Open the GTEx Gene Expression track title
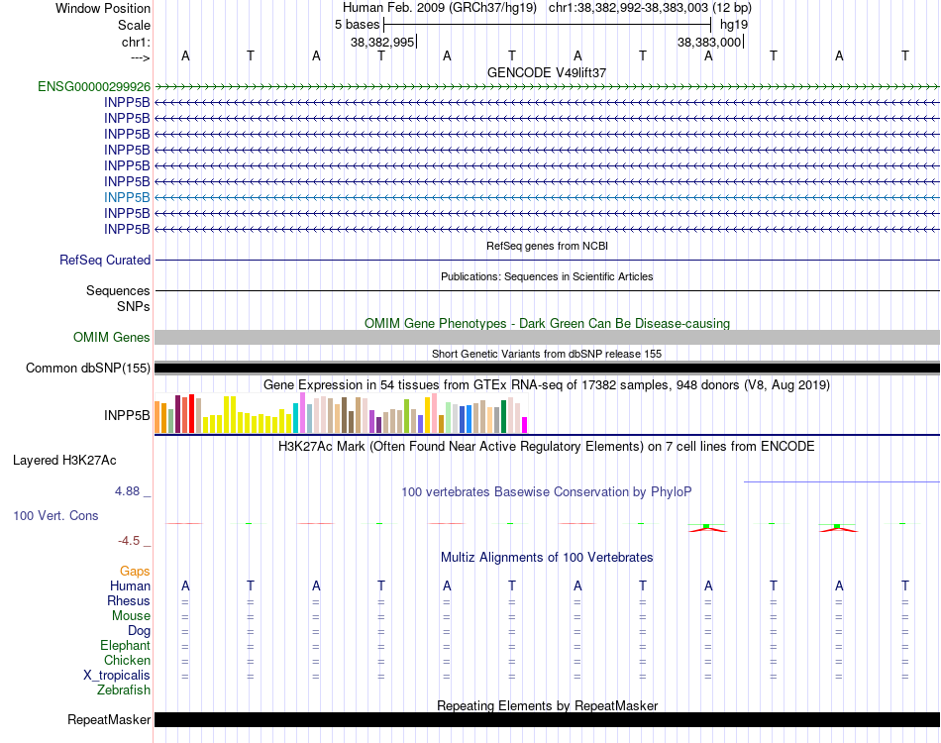 [x=547, y=384]
